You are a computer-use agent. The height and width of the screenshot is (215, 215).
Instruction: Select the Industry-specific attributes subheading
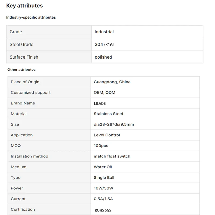(31, 17)
